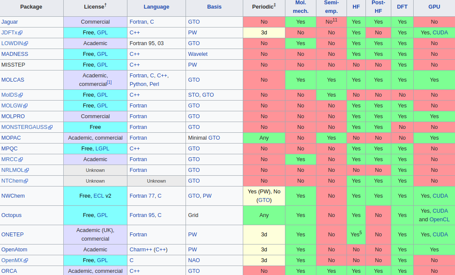This screenshot has height=275, width=455.
Task: Open the HF column header link
Action: coord(356,7)
